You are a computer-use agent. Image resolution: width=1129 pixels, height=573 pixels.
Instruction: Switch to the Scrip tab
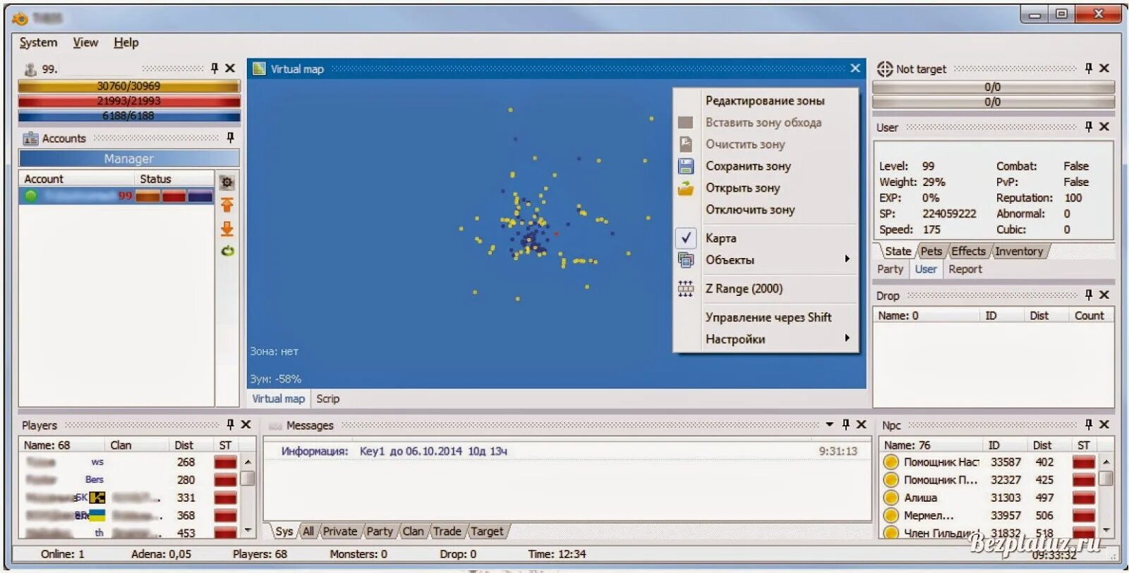coord(327,399)
